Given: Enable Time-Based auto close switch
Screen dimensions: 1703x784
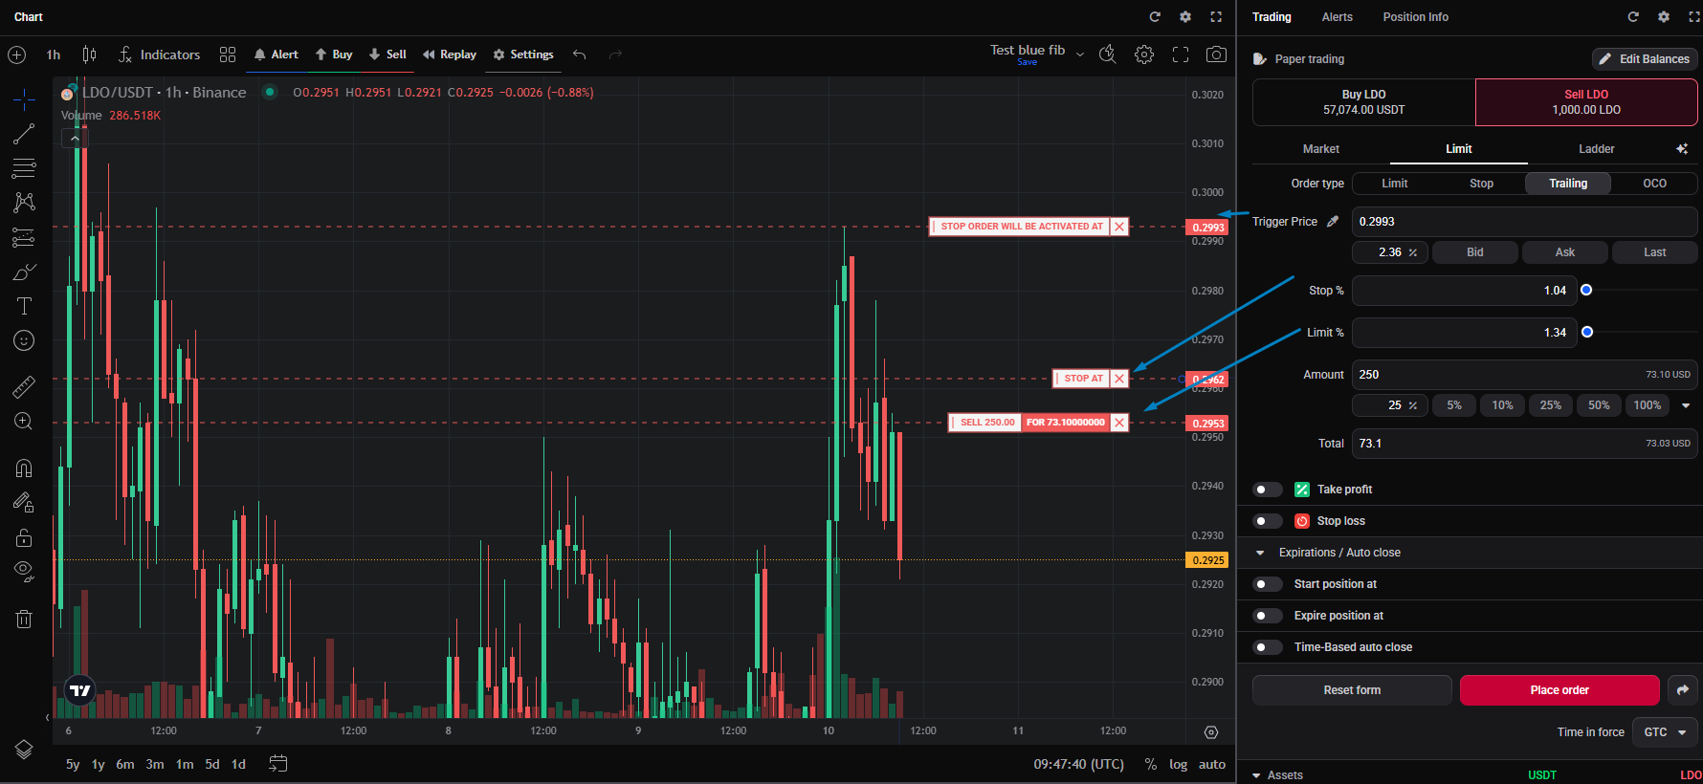Looking at the screenshot, I should coord(1268,647).
